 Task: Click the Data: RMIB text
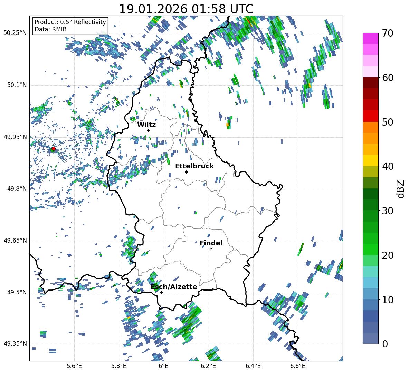click(50, 29)
